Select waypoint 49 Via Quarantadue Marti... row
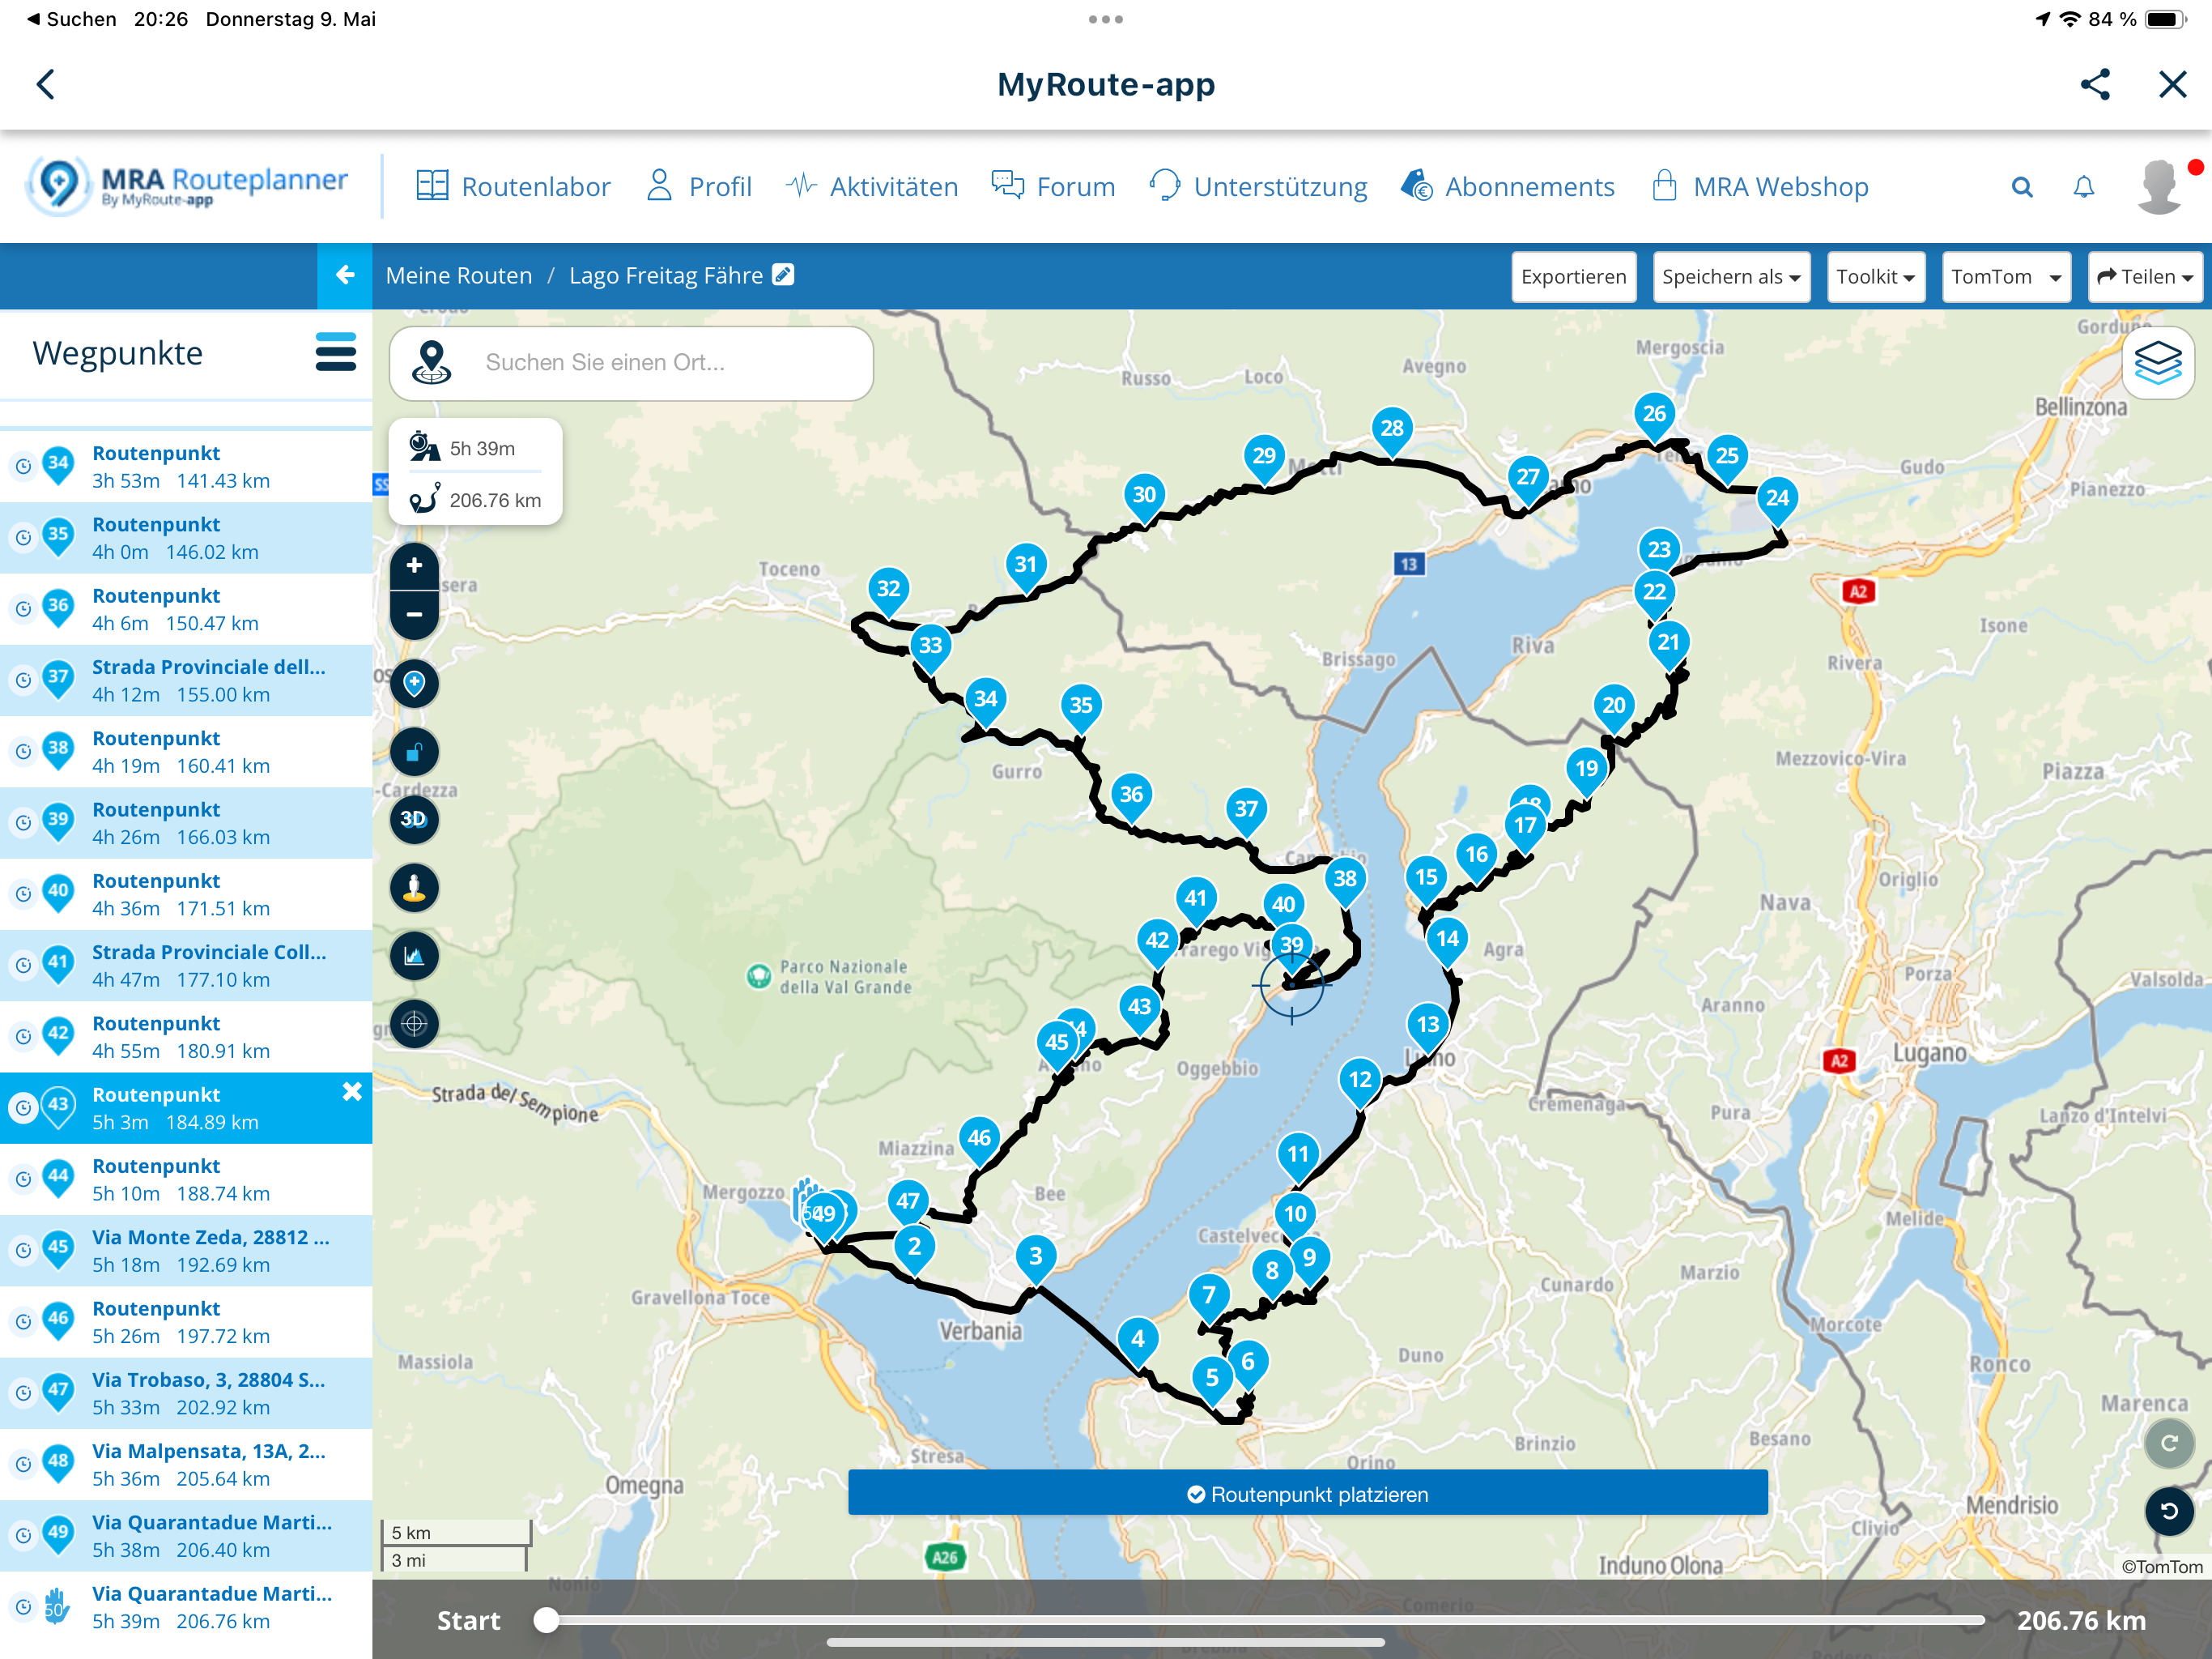This screenshot has height=1659, width=2212. (x=186, y=1535)
